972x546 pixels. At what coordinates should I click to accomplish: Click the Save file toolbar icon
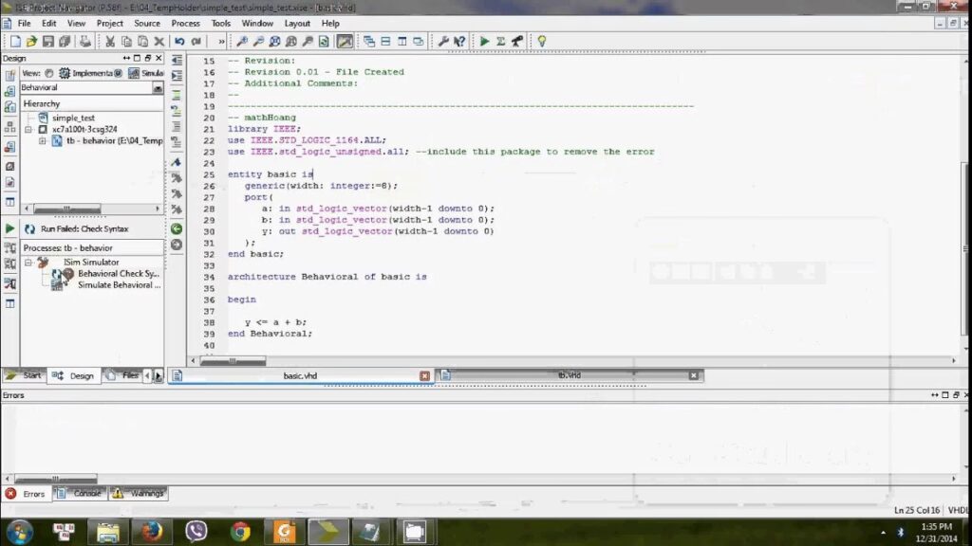click(x=48, y=42)
